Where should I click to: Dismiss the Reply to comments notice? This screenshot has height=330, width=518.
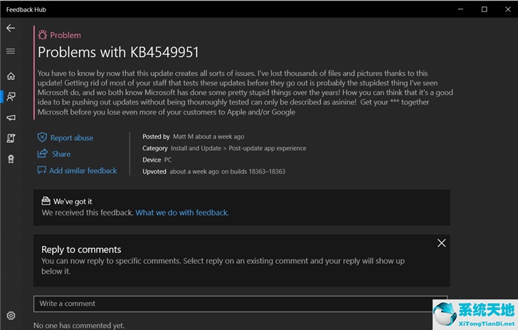(441, 243)
